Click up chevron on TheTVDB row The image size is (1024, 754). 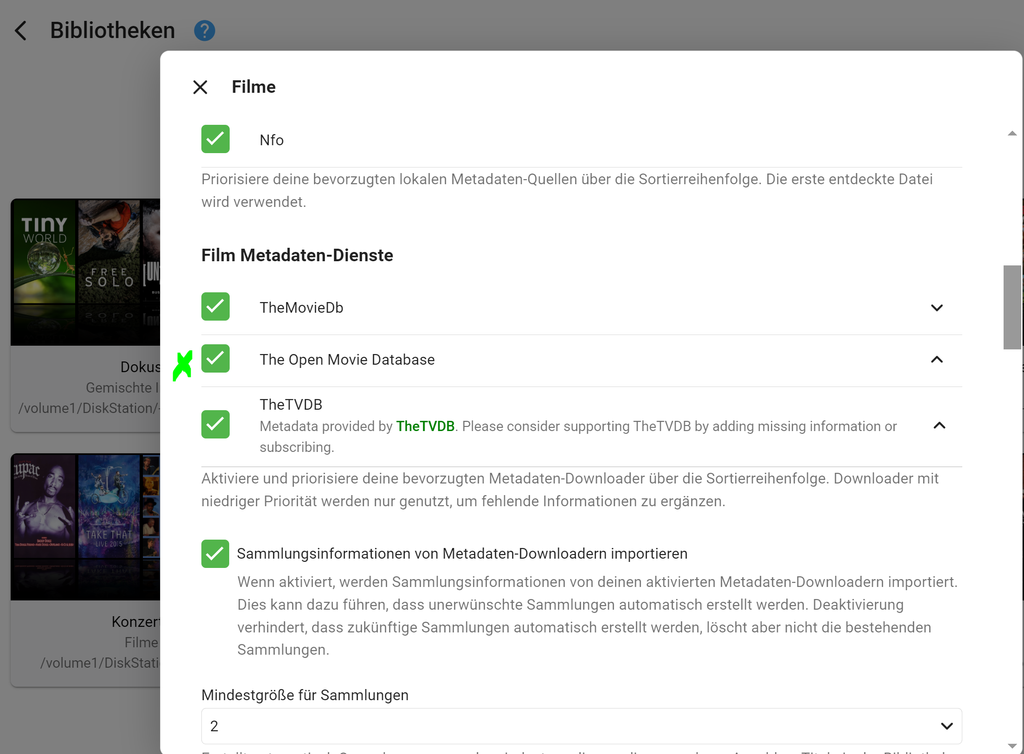939,425
